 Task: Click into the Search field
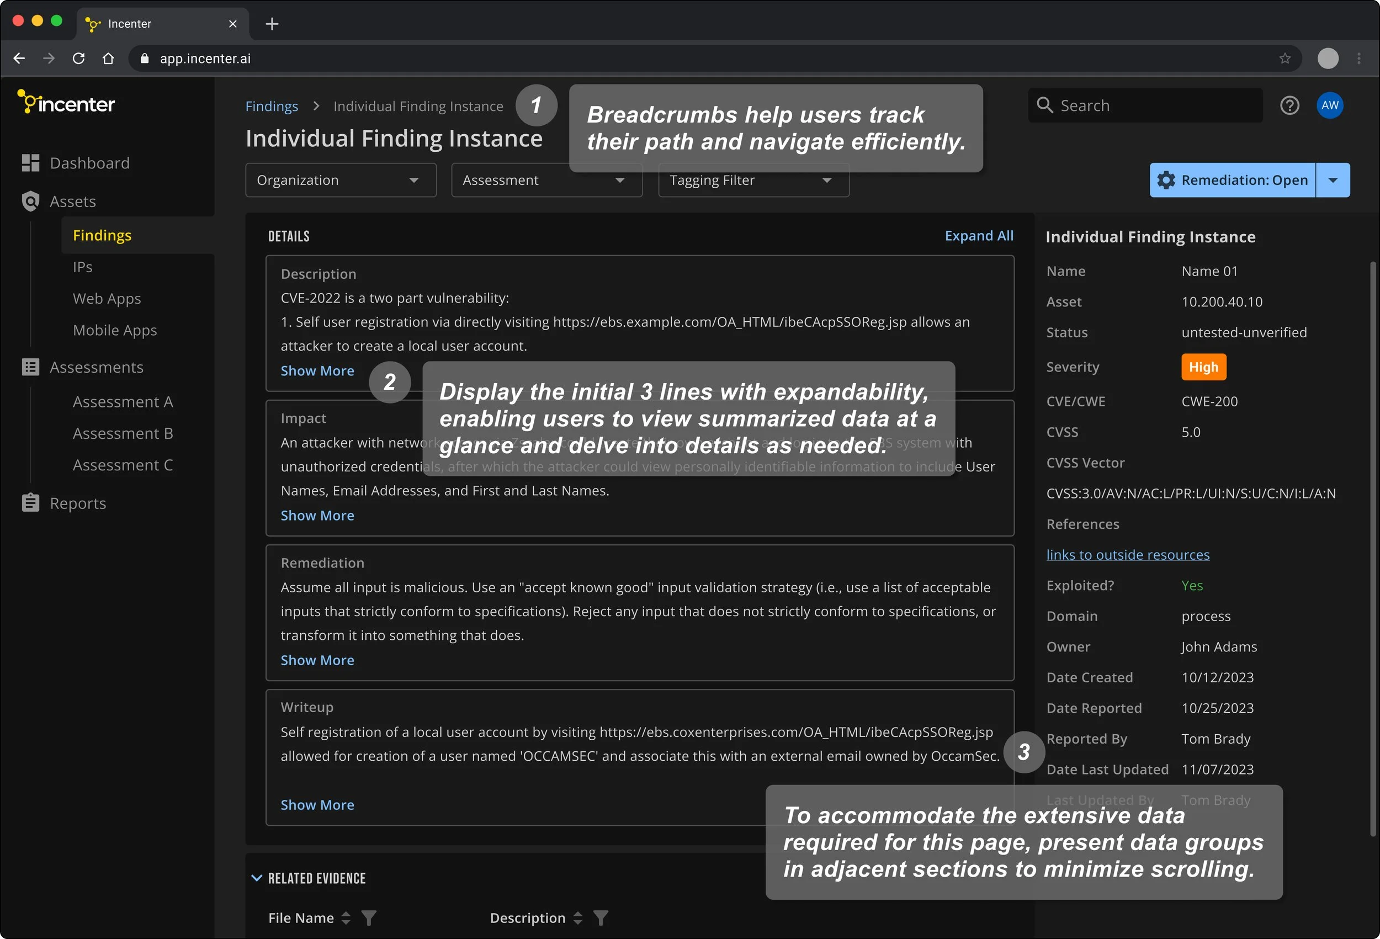[1152, 106]
